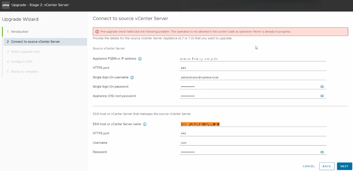353x171 pixels.
Task: Click the info icon beside Single Sign-On username
Action: point(132,78)
